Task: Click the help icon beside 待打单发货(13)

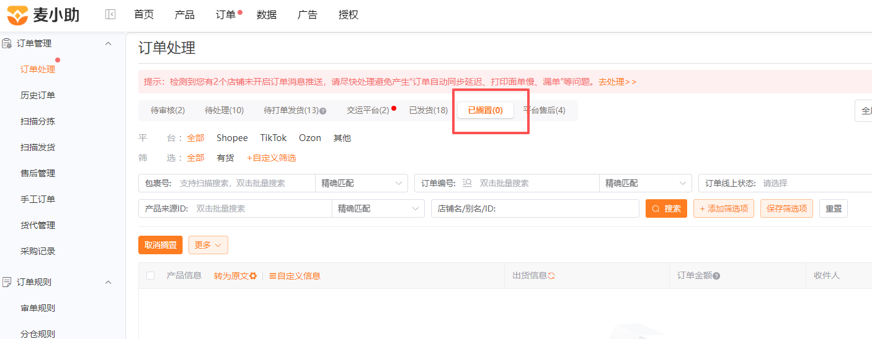Action: point(323,111)
